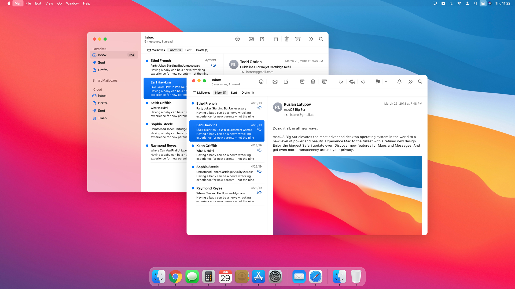Click the Archive box icon in front window
The image size is (515, 289).
[302, 82]
